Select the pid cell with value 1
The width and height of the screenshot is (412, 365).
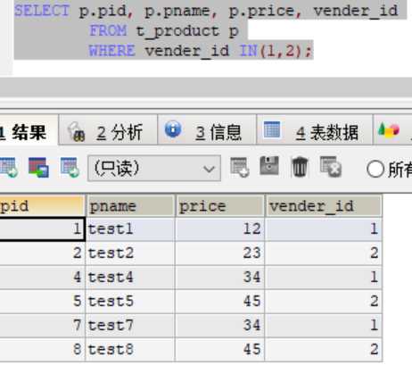point(42,229)
